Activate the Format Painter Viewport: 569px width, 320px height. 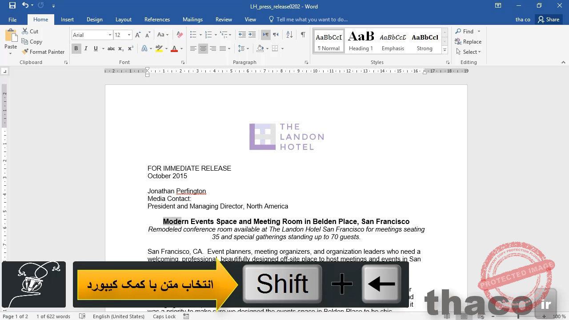[x=43, y=52]
